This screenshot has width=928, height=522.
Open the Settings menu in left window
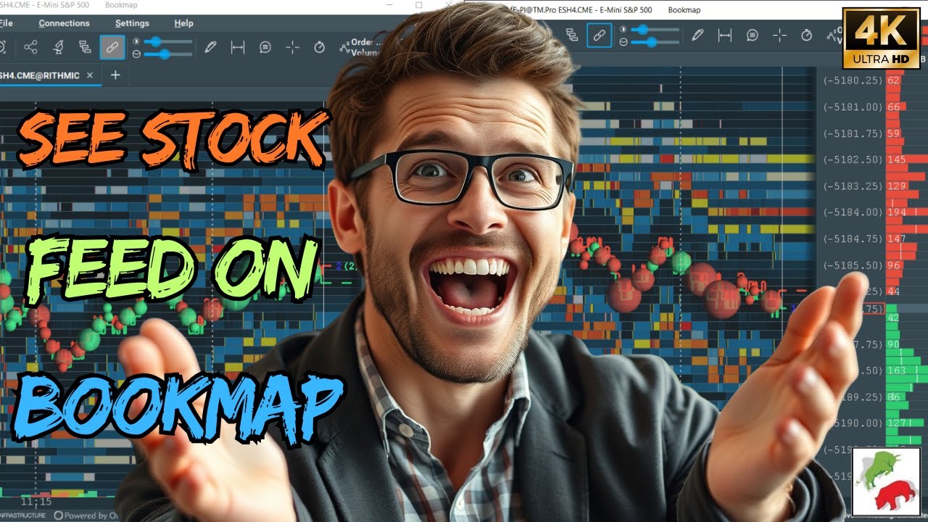pos(132,23)
